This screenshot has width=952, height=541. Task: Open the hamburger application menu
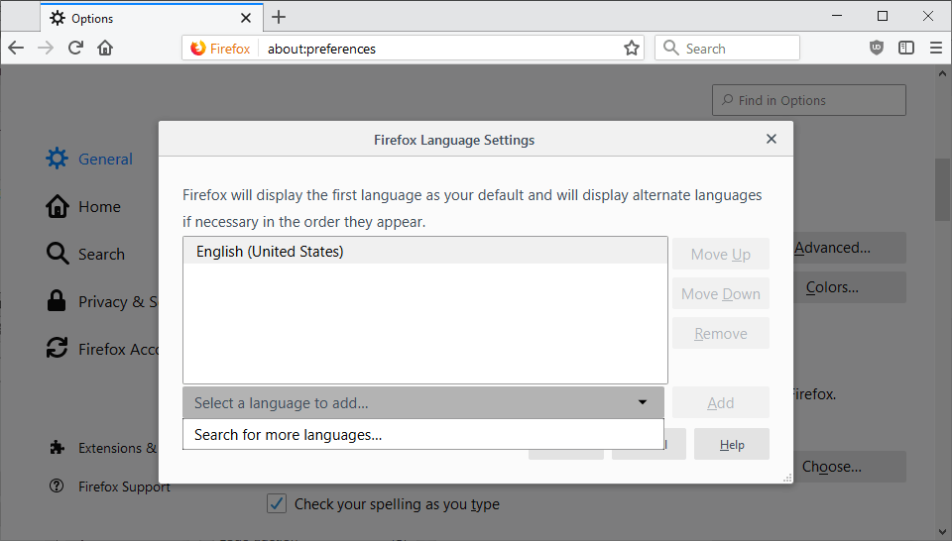(935, 48)
